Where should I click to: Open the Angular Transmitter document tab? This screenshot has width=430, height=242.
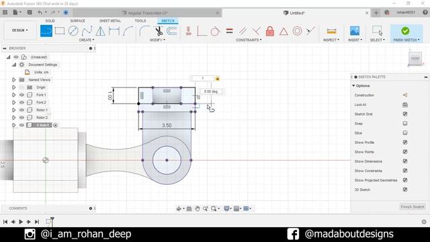(148, 13)
